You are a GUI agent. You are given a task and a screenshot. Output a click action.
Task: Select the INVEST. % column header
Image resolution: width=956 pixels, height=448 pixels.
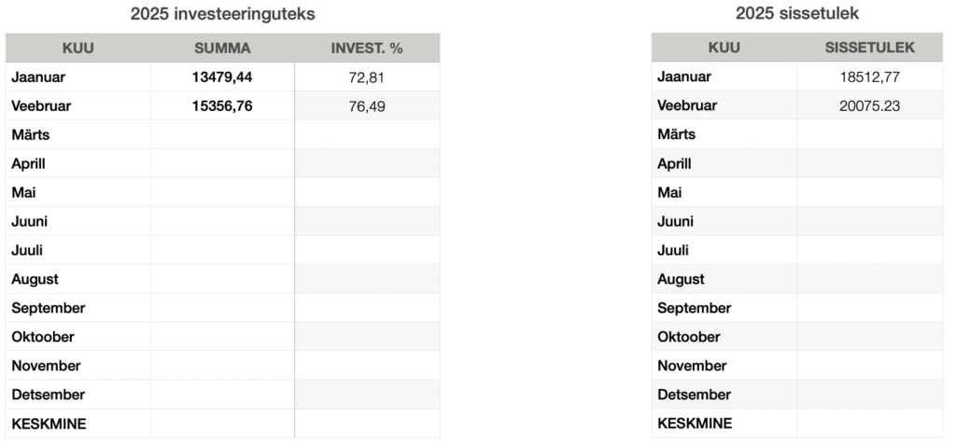click(367, 48)
